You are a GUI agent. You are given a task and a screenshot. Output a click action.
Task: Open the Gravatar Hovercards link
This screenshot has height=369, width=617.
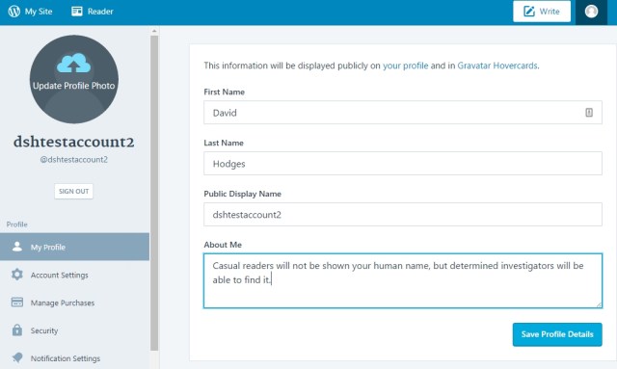(x=497, y=66)
